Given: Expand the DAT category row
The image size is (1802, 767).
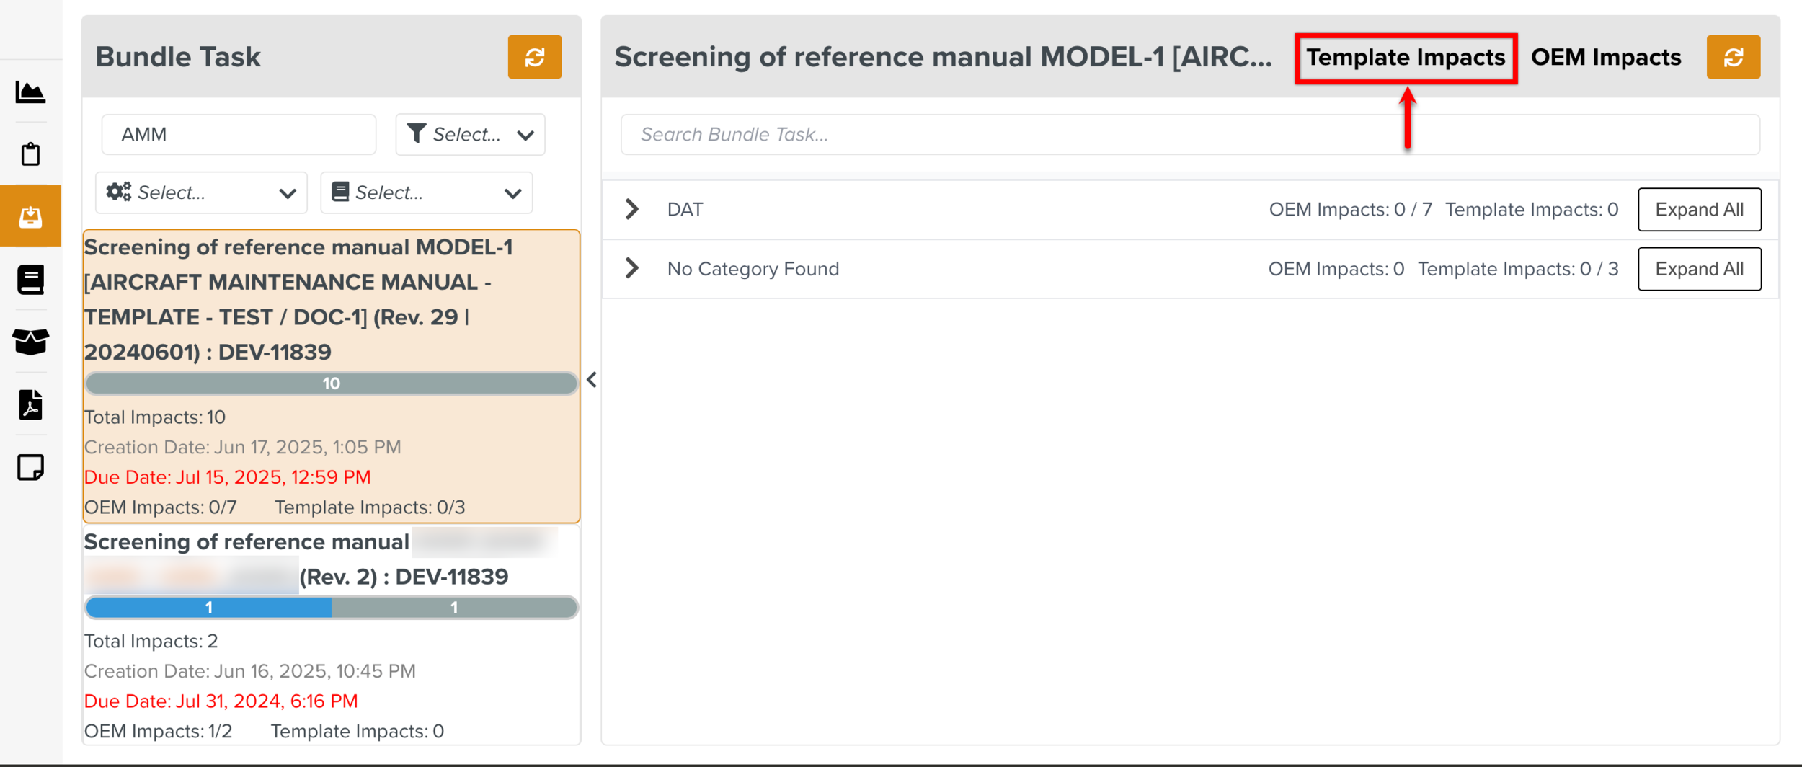Looking at the screenshot, I should pos(632,209).
